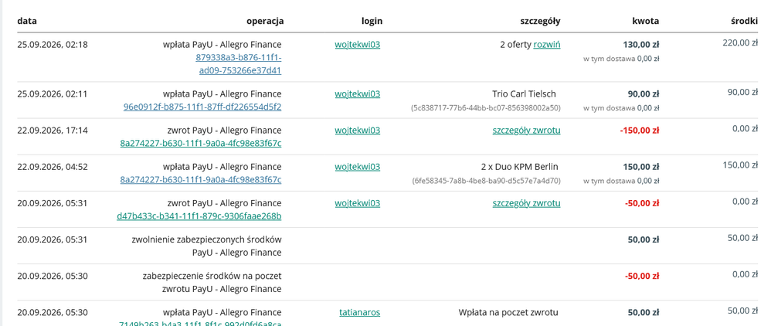The image size is (771, 326).
Task: Open transaction link 96e0912f-b875-11f1-87ff-df226554d5f2
Action: [x=202, y=107]
